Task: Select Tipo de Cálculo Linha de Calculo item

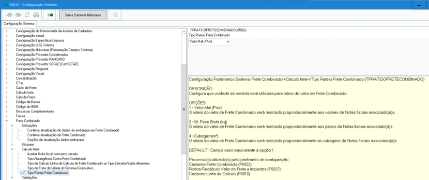Action: (x=89, y=164)
